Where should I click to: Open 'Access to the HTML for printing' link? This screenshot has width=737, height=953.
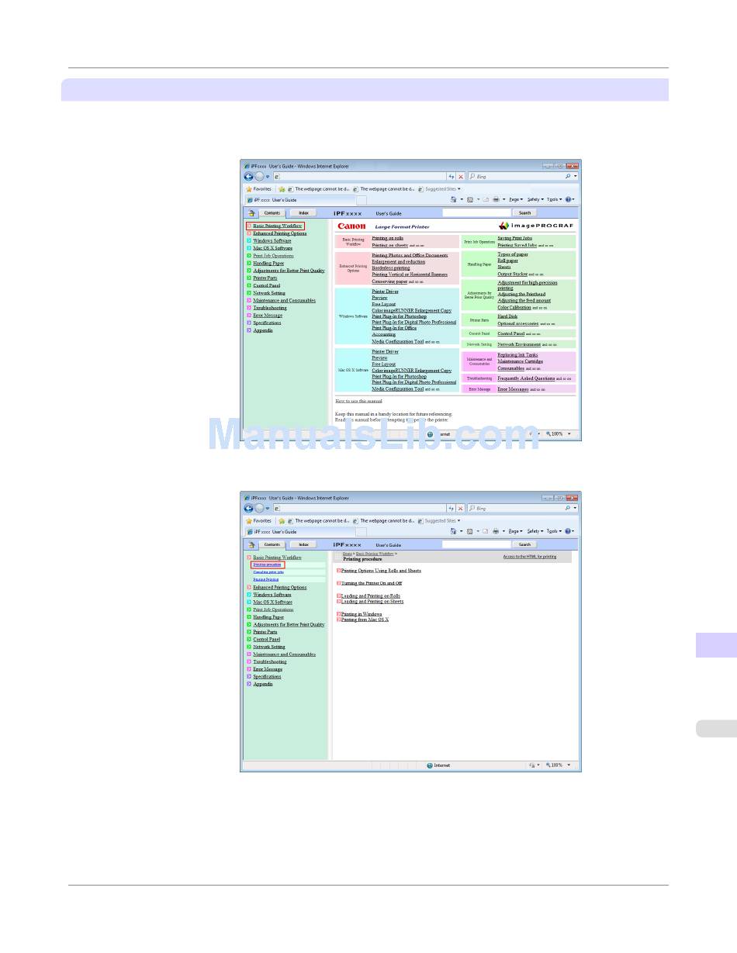point(529,557)
